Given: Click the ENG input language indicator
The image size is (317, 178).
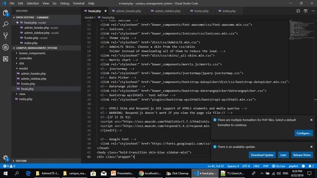Looking at the screenshot, I should pos(285,174).
